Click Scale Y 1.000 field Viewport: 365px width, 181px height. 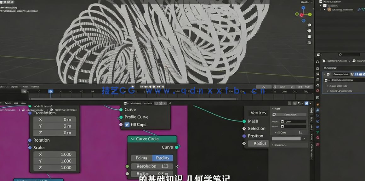pyautogui.click(x=54, y=161)
